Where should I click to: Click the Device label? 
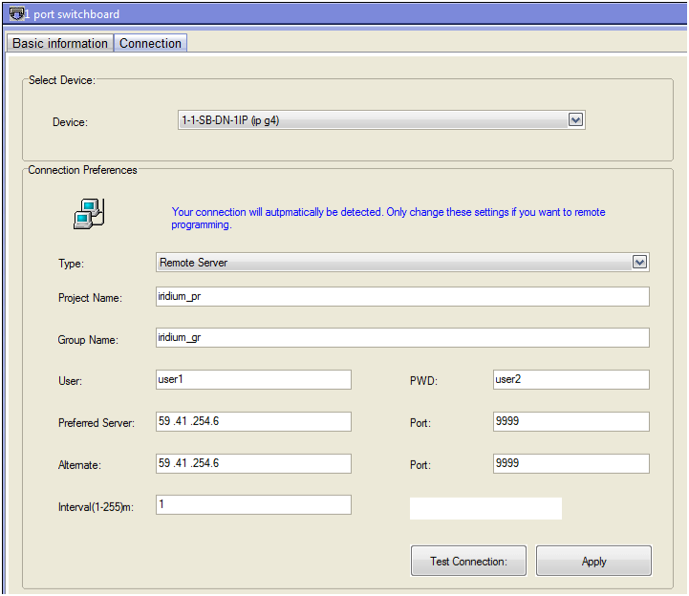point(70,122)
